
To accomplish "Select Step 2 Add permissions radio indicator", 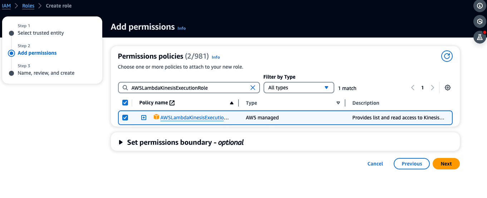I will point(11,53).
